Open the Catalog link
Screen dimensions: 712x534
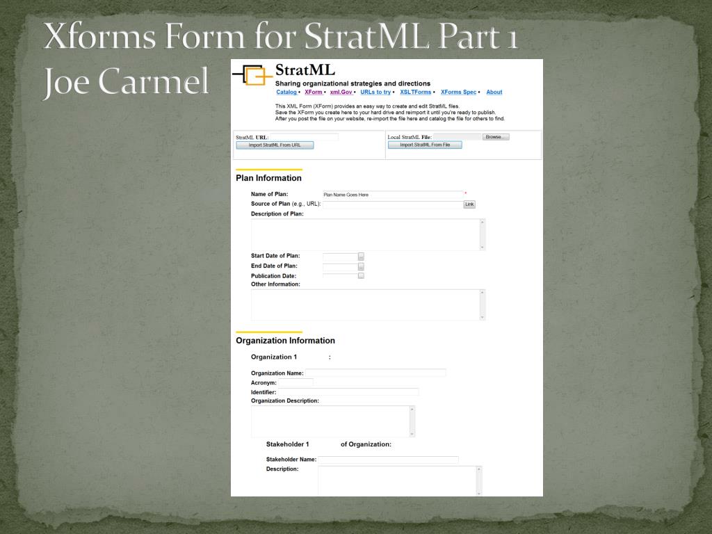[x=286, y=92]
